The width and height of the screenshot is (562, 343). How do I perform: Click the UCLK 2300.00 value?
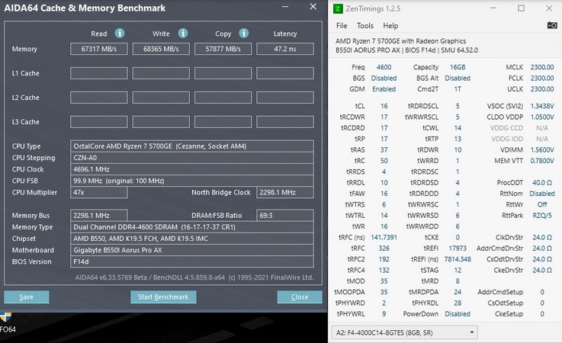(x=542, y=89)
